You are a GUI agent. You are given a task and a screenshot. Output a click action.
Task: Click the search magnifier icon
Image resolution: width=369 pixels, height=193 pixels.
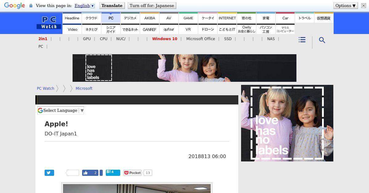tap(322, 40)
